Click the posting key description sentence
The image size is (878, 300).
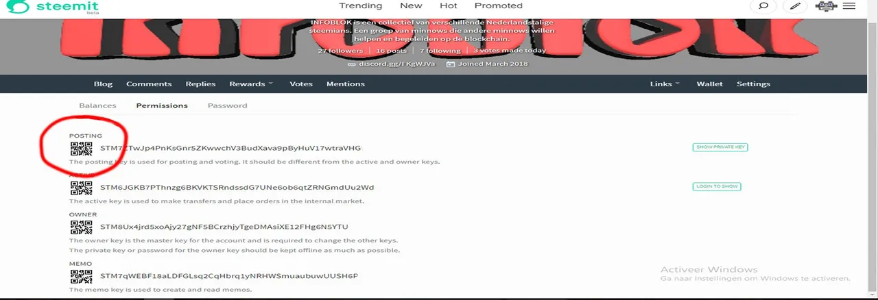pos(254,162)
